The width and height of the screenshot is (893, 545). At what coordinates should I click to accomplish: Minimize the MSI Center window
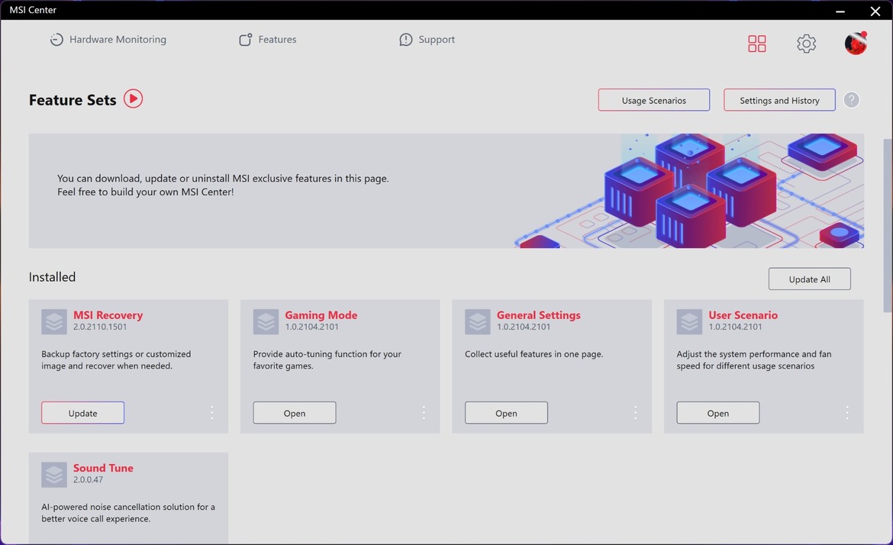(840, 11)
